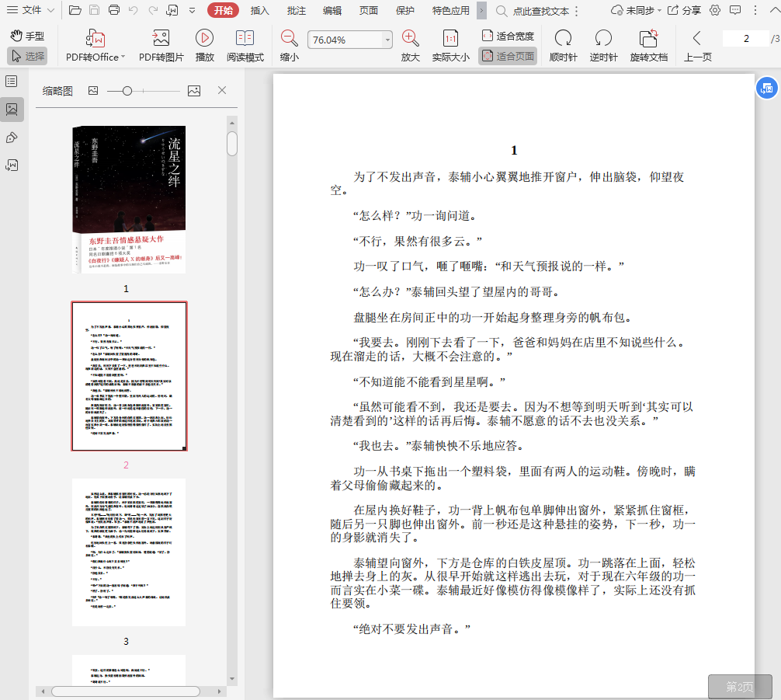Viewport: 781px width, 700px height.
Task: Go to 上一页 previous page
Action: pos(697,46)
